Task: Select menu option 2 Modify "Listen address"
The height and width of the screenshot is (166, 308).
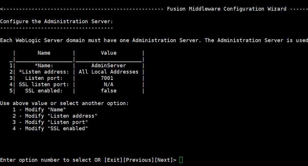Action: [55, 116]
